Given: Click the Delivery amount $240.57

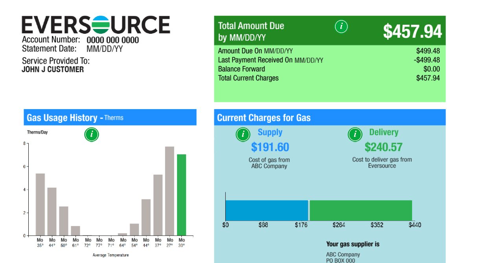Looking at the screenshot, I should (383, 147).
